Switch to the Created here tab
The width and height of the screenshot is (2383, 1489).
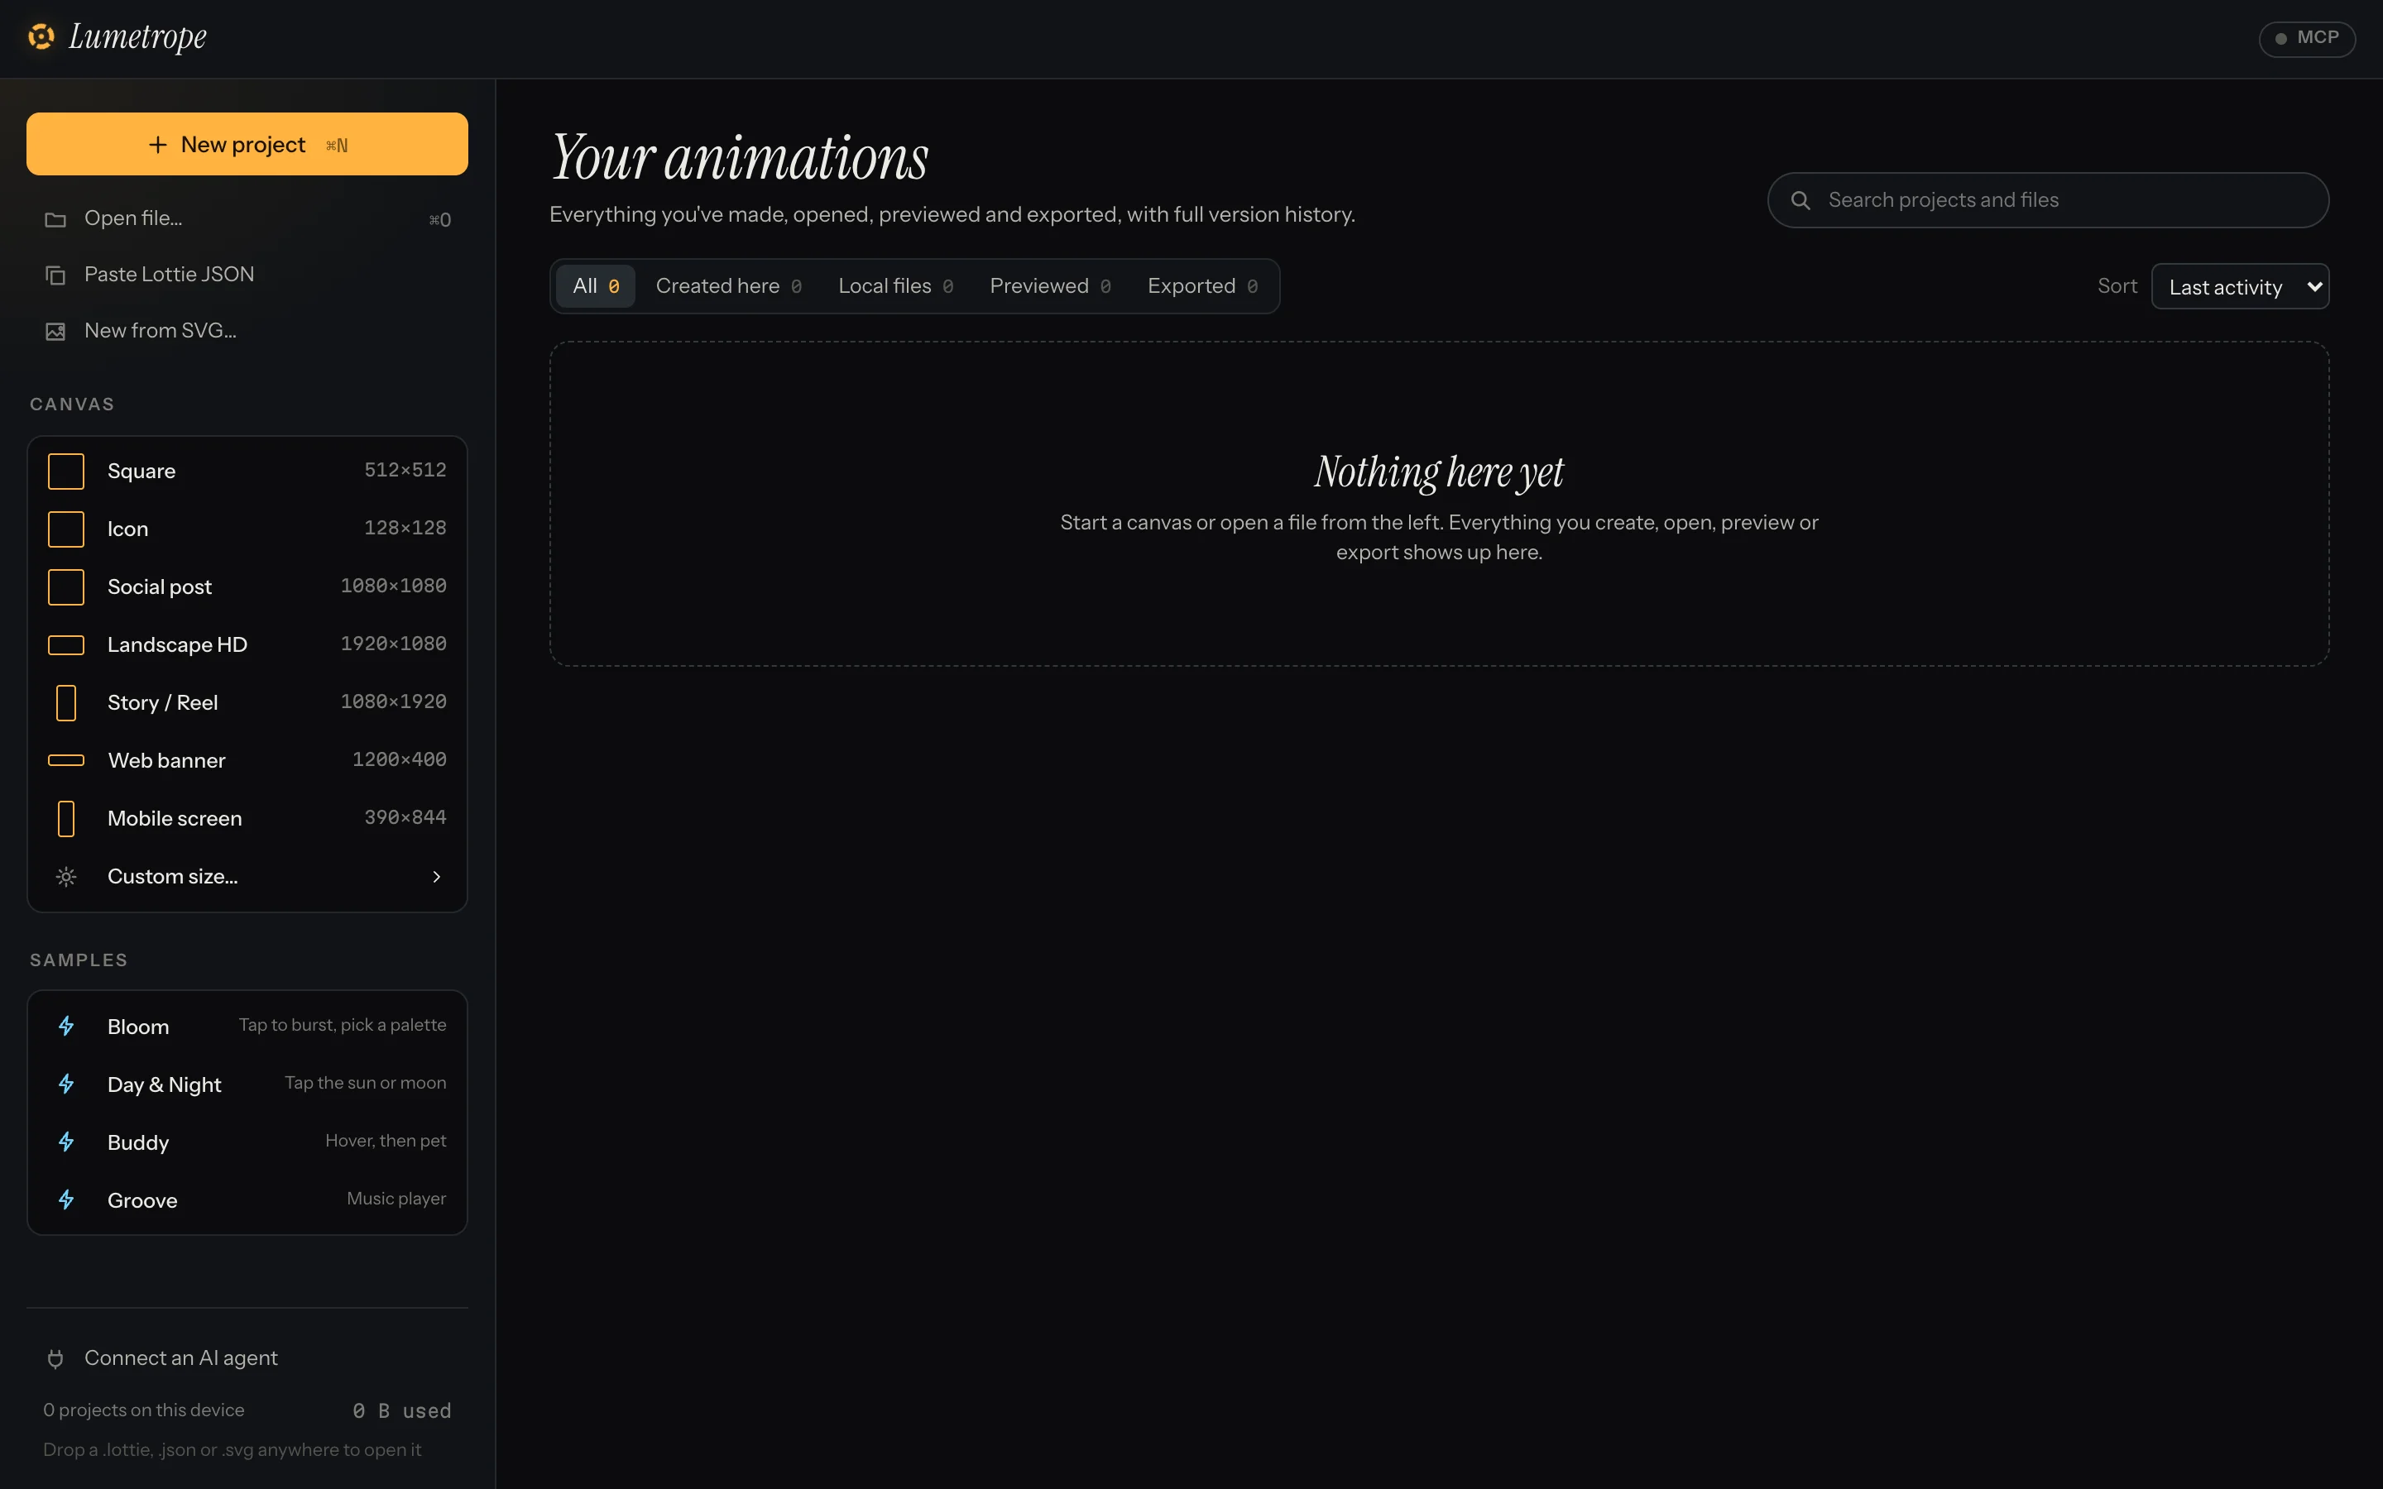[729, 285]
